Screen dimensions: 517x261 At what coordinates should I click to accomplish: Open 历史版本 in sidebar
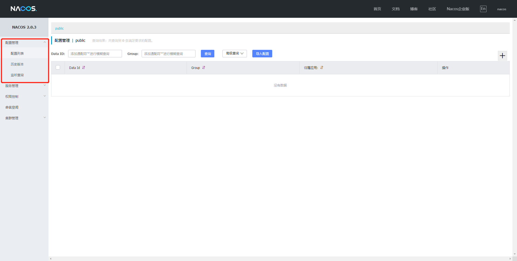17,64
